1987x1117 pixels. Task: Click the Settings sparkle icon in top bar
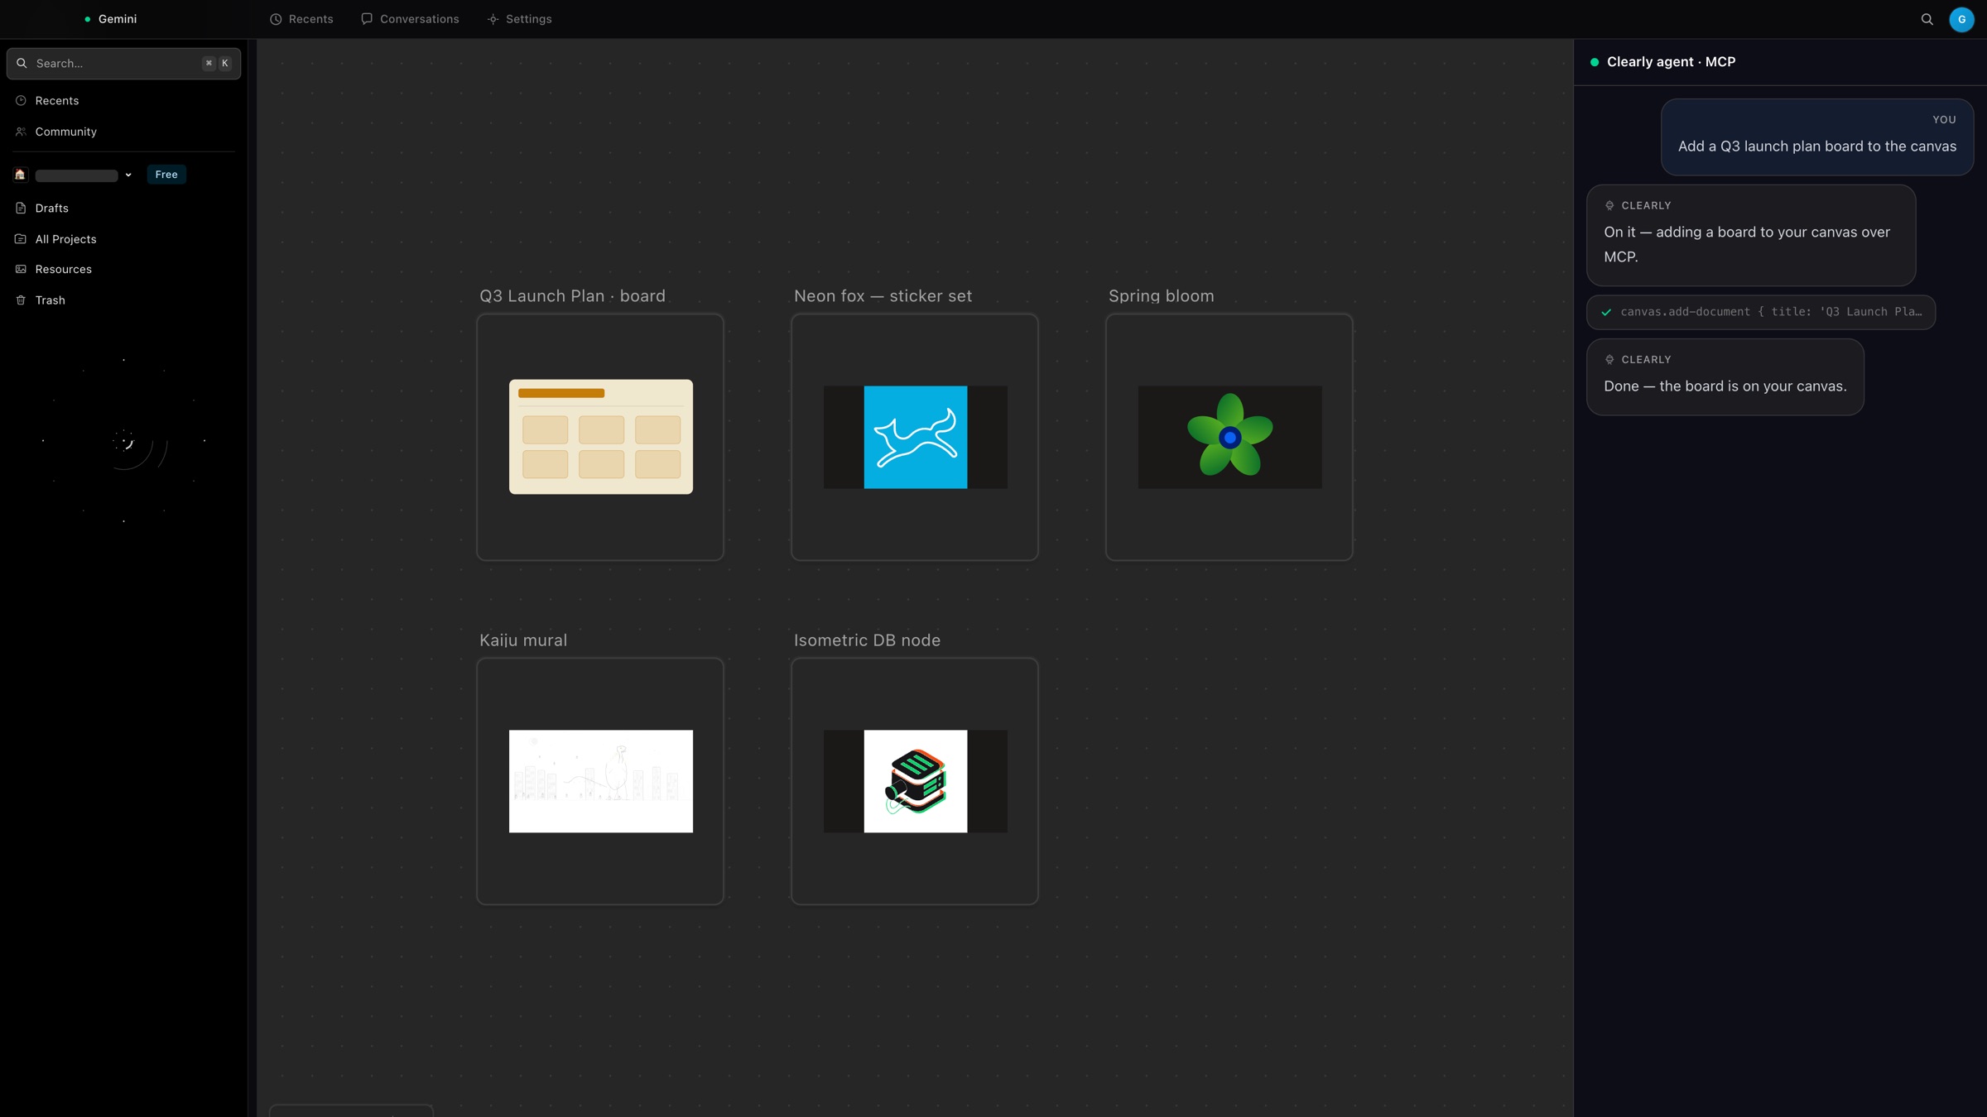click(493, 19)
